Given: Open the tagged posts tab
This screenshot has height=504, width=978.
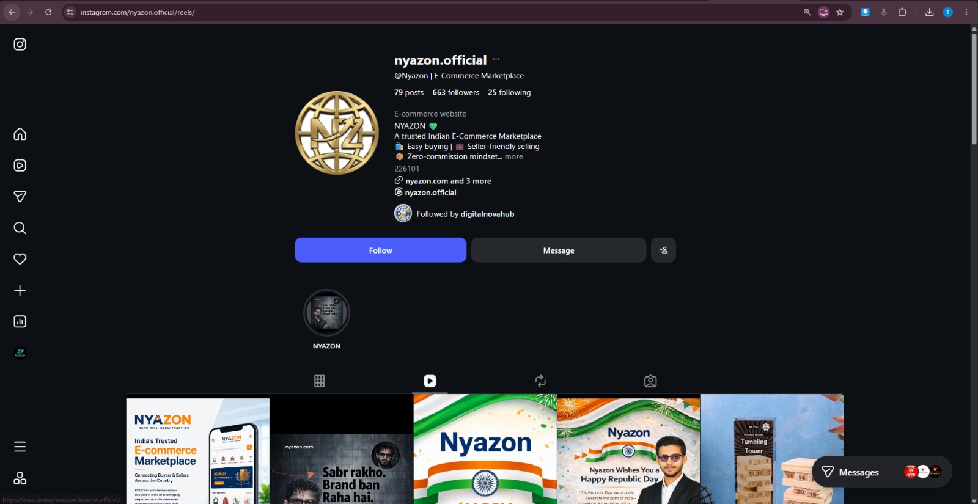Looking at the screenshot, I should pyautogui.click(x=650, y=381).
